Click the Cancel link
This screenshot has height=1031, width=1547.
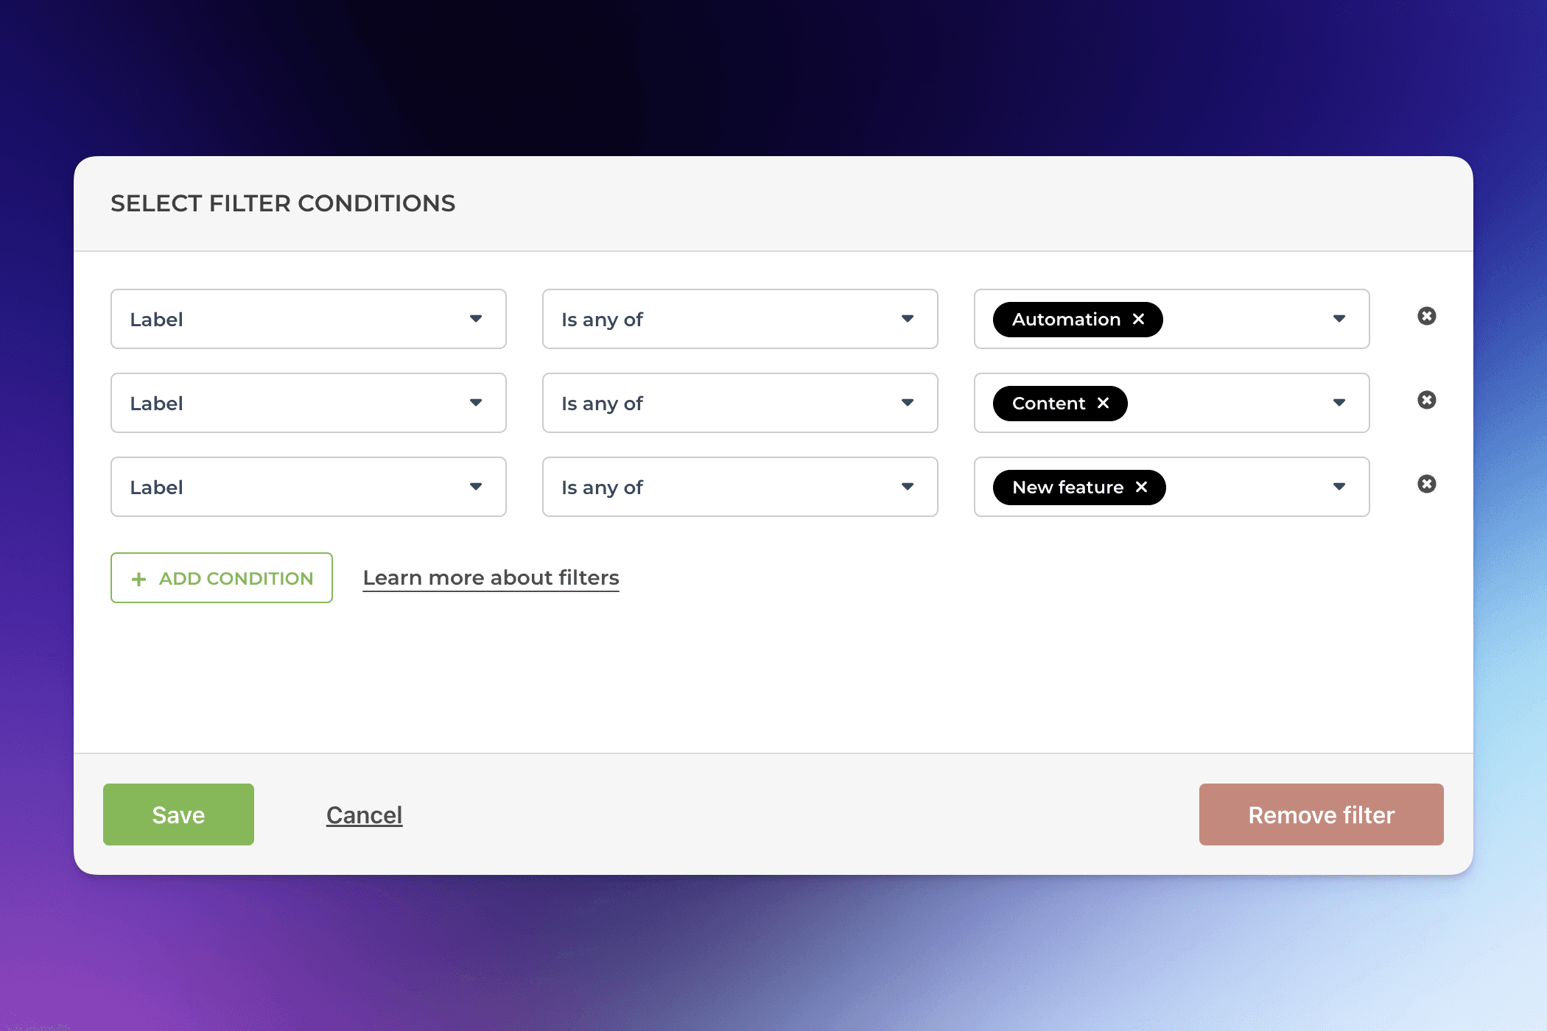364,814
